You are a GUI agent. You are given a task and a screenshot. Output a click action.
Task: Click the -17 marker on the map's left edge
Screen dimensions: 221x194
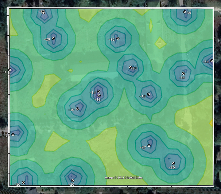click(x=13, y=135)
